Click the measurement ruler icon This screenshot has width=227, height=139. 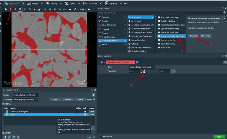point(70,9)
